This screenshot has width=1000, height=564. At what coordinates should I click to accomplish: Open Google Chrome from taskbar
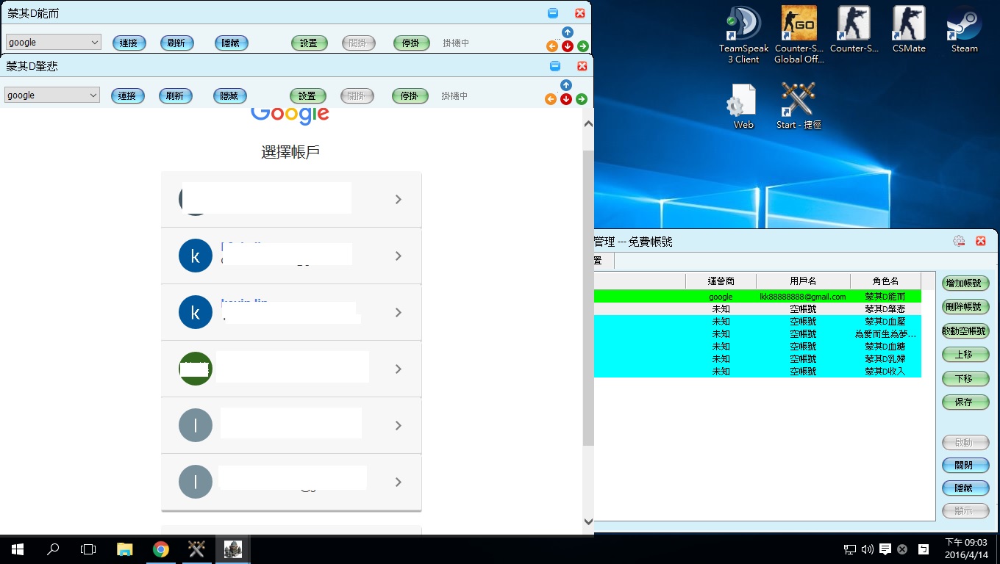click(160, 549)
